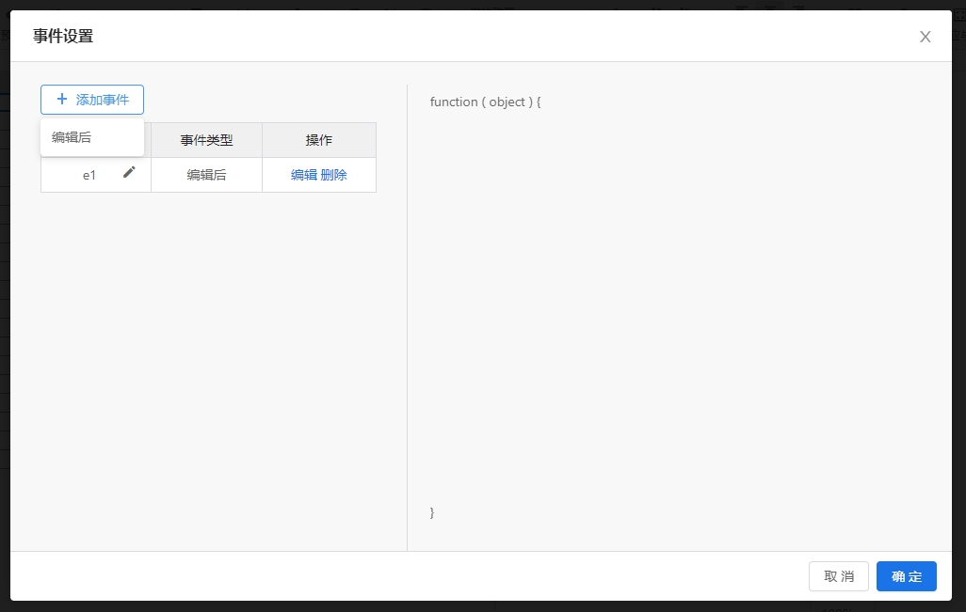Screen dimensions: 966x612
Task: Click the e1 event name cell
Action: point(96,175)
